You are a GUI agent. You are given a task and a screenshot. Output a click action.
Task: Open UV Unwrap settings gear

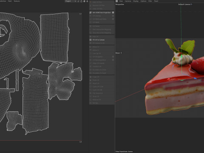pos(113,16)
